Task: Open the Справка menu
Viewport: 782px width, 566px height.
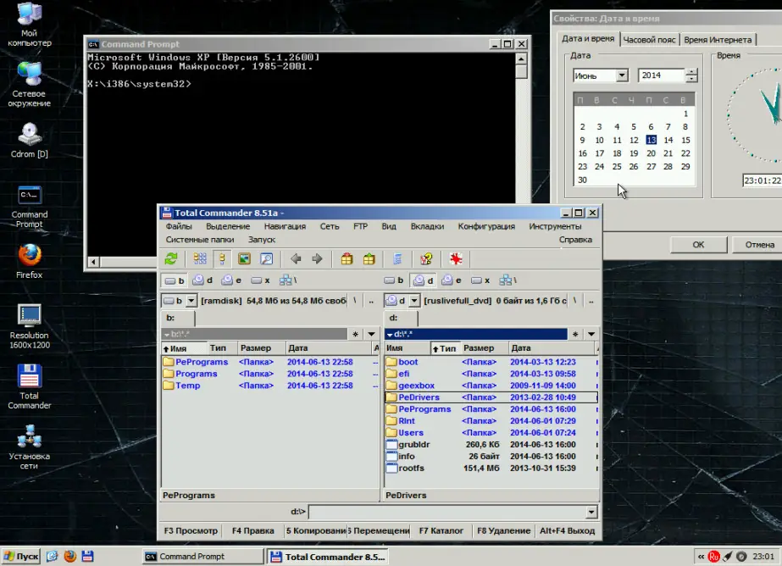Action: [575, 240]
